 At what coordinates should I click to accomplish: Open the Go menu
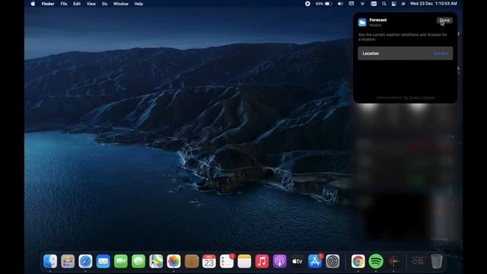[105, 4]
